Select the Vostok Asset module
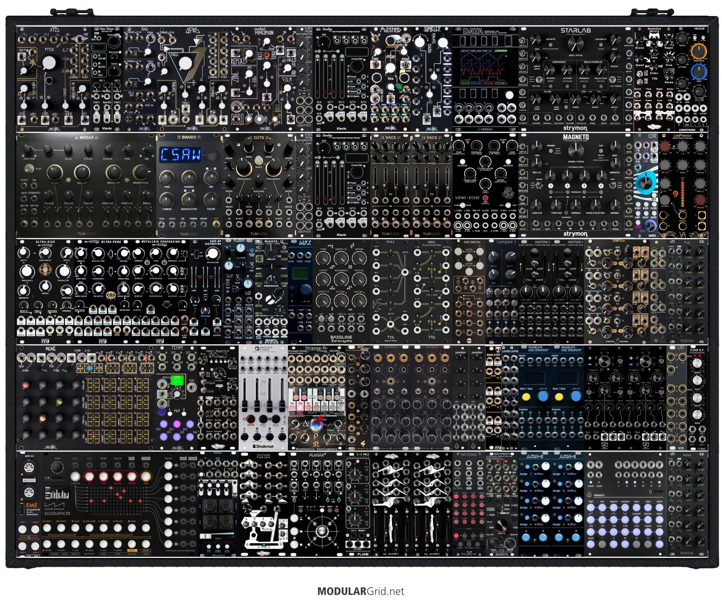 click(x=687, y=504)
